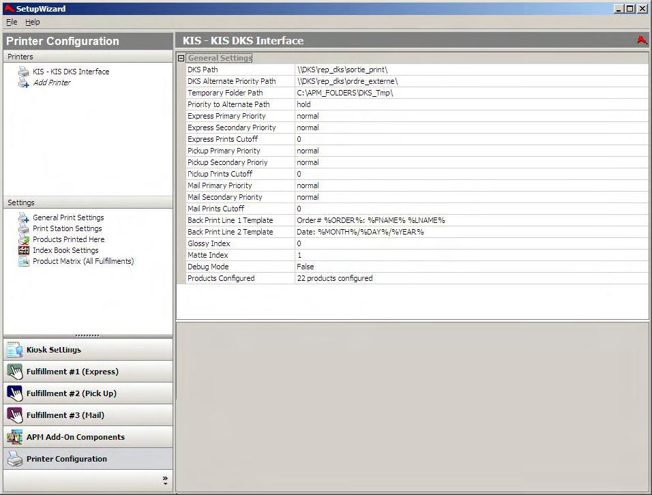Click the Debug Mode value 'False'
This screenshot has width=652, height=495.
coord(471,267)
